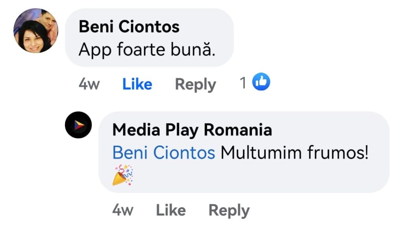Follow the blue Beni Ciontos mention link

pyautogui.click(x=164, y=153)
